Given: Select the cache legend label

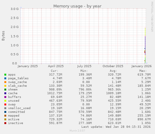Looking at the screenshot, I should point(13,93).
